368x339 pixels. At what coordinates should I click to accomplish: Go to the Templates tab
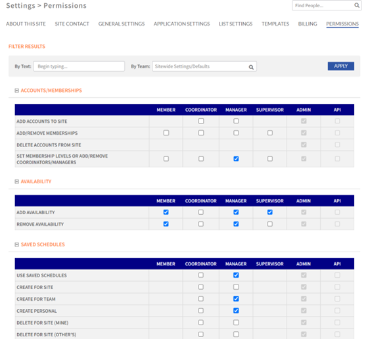275,24
